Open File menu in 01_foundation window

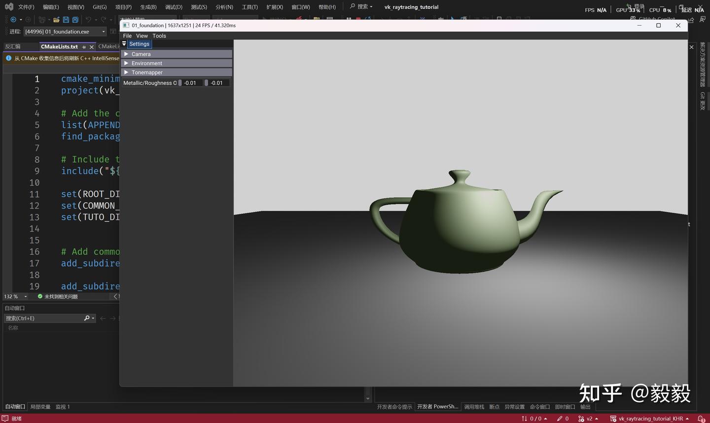(x=127, y=36)
